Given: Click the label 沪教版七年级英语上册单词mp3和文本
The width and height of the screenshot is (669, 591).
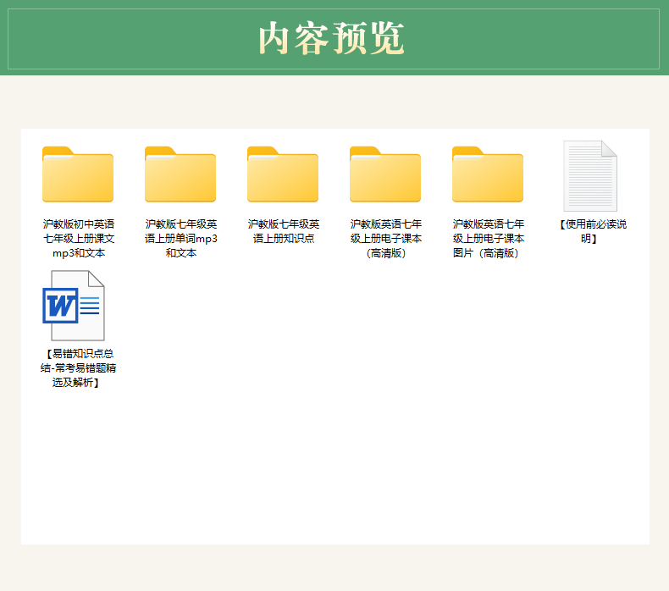Looking at the screenshot, I should tap(181, 239).
